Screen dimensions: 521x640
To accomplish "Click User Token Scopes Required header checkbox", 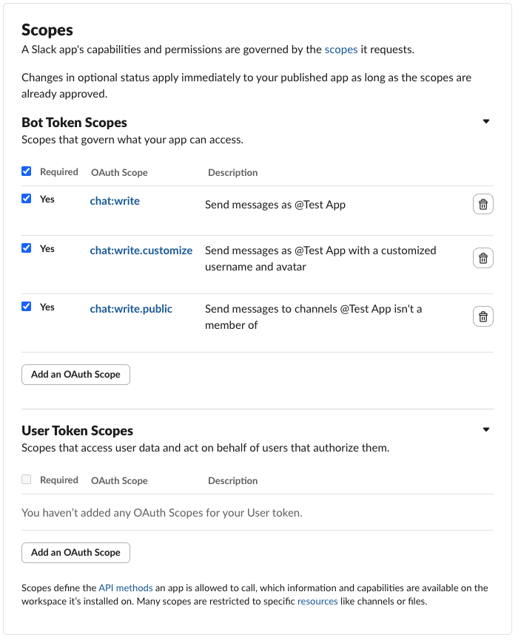I will point(27,480).
